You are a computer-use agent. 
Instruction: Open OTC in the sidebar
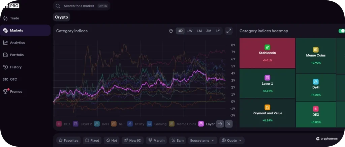(25, 79)
